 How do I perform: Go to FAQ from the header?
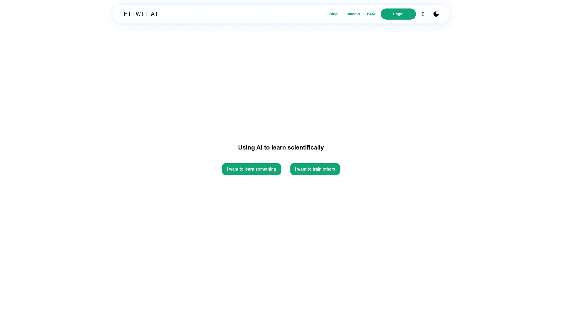click(x=371, y=14)
